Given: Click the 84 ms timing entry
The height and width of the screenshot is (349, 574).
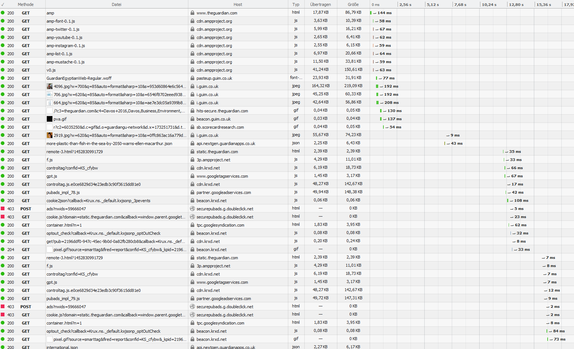Looking at the screenshot, I should [556, 331].
